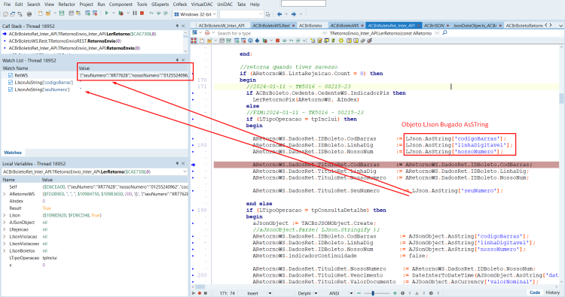Click the green Save icon in main toolbar

tap(62, 14)
